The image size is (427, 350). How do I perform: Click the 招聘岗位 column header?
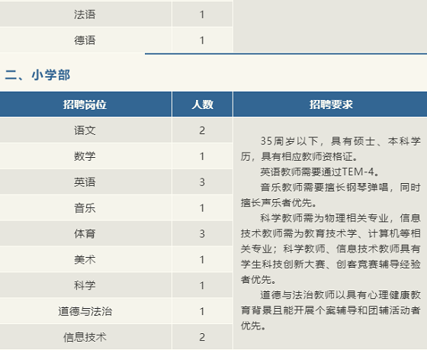pos(85,104)
